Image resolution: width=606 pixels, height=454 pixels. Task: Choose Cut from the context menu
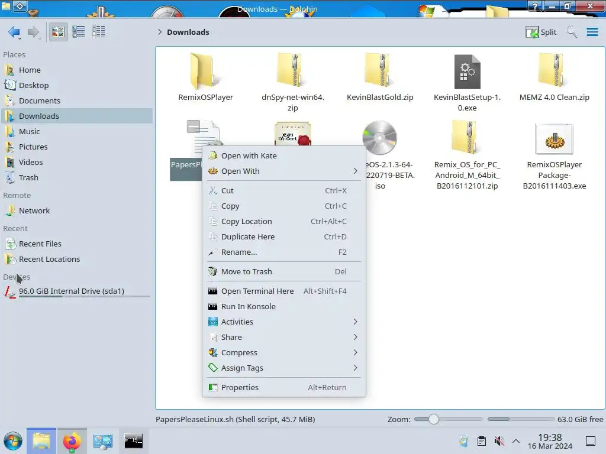(283, 191)
